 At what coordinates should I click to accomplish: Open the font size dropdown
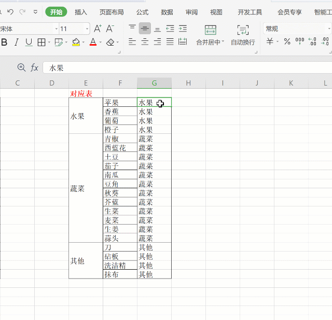87,29
